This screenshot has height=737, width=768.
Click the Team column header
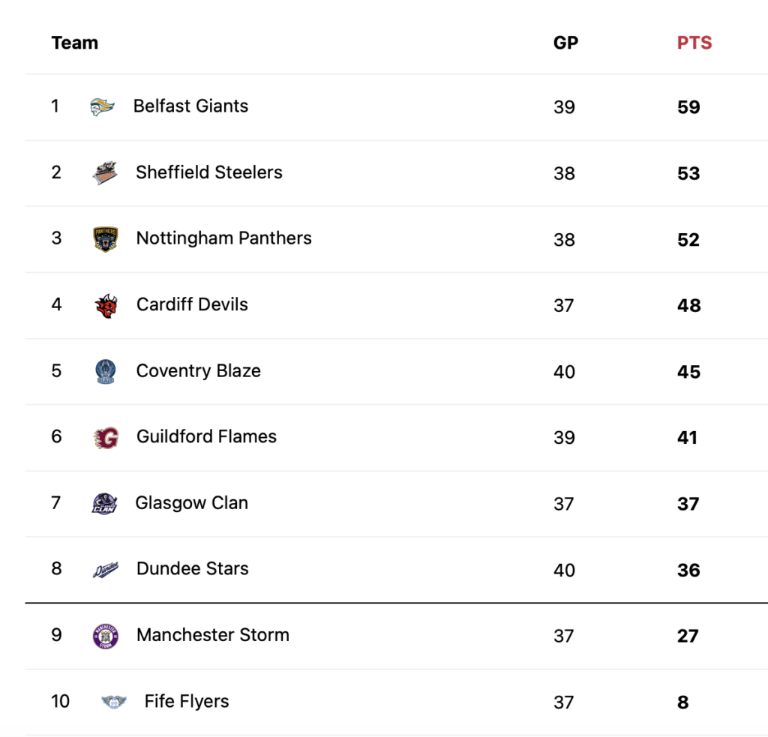pos(75,43)
